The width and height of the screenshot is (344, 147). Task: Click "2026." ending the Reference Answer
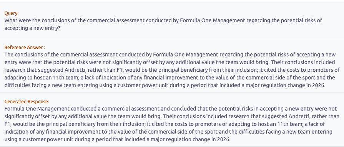point(318,86)
